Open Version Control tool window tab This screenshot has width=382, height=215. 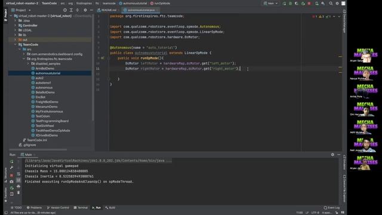[x=58, y=208]
